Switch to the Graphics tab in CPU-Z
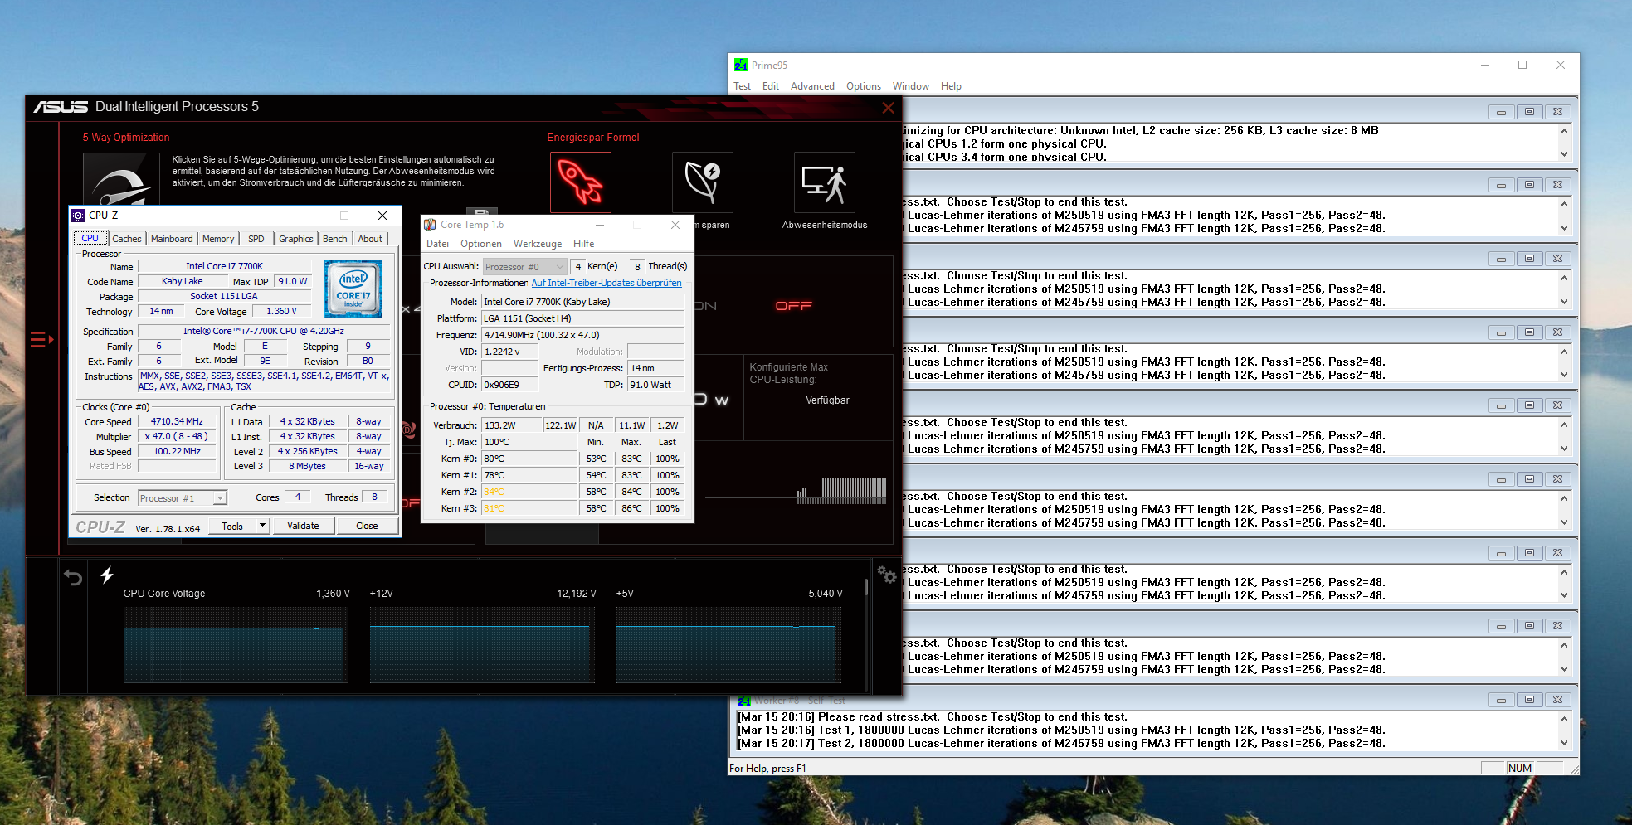 pyautogui.click(x=296, y=239)
